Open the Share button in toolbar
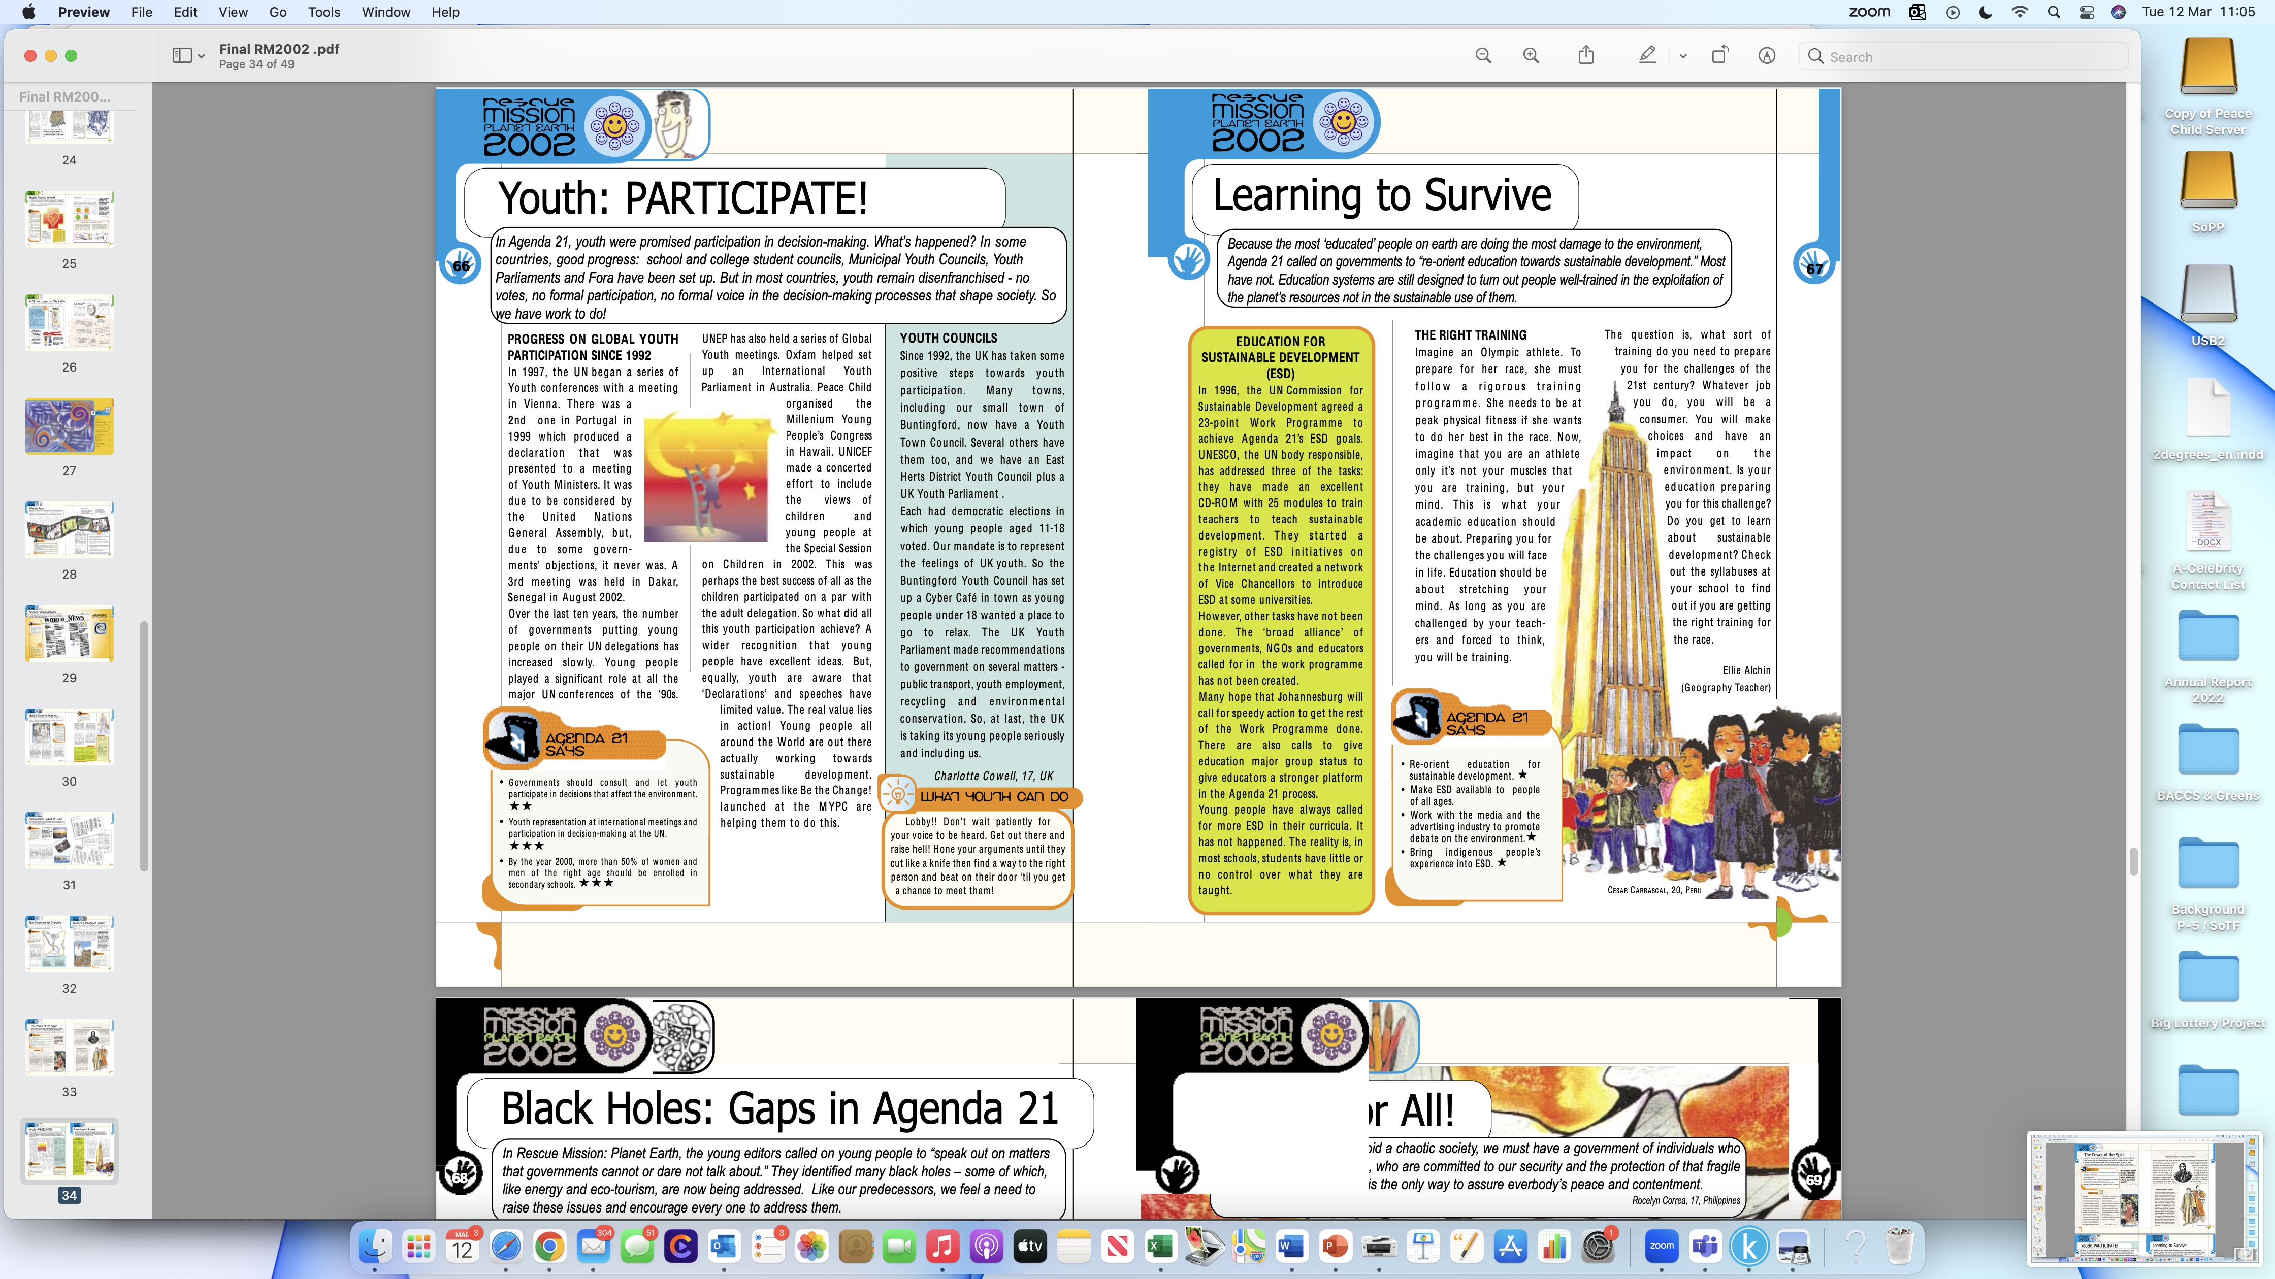Image resolution: width=2275 pixels, height=1279 pixels. tap(1586, 56)
